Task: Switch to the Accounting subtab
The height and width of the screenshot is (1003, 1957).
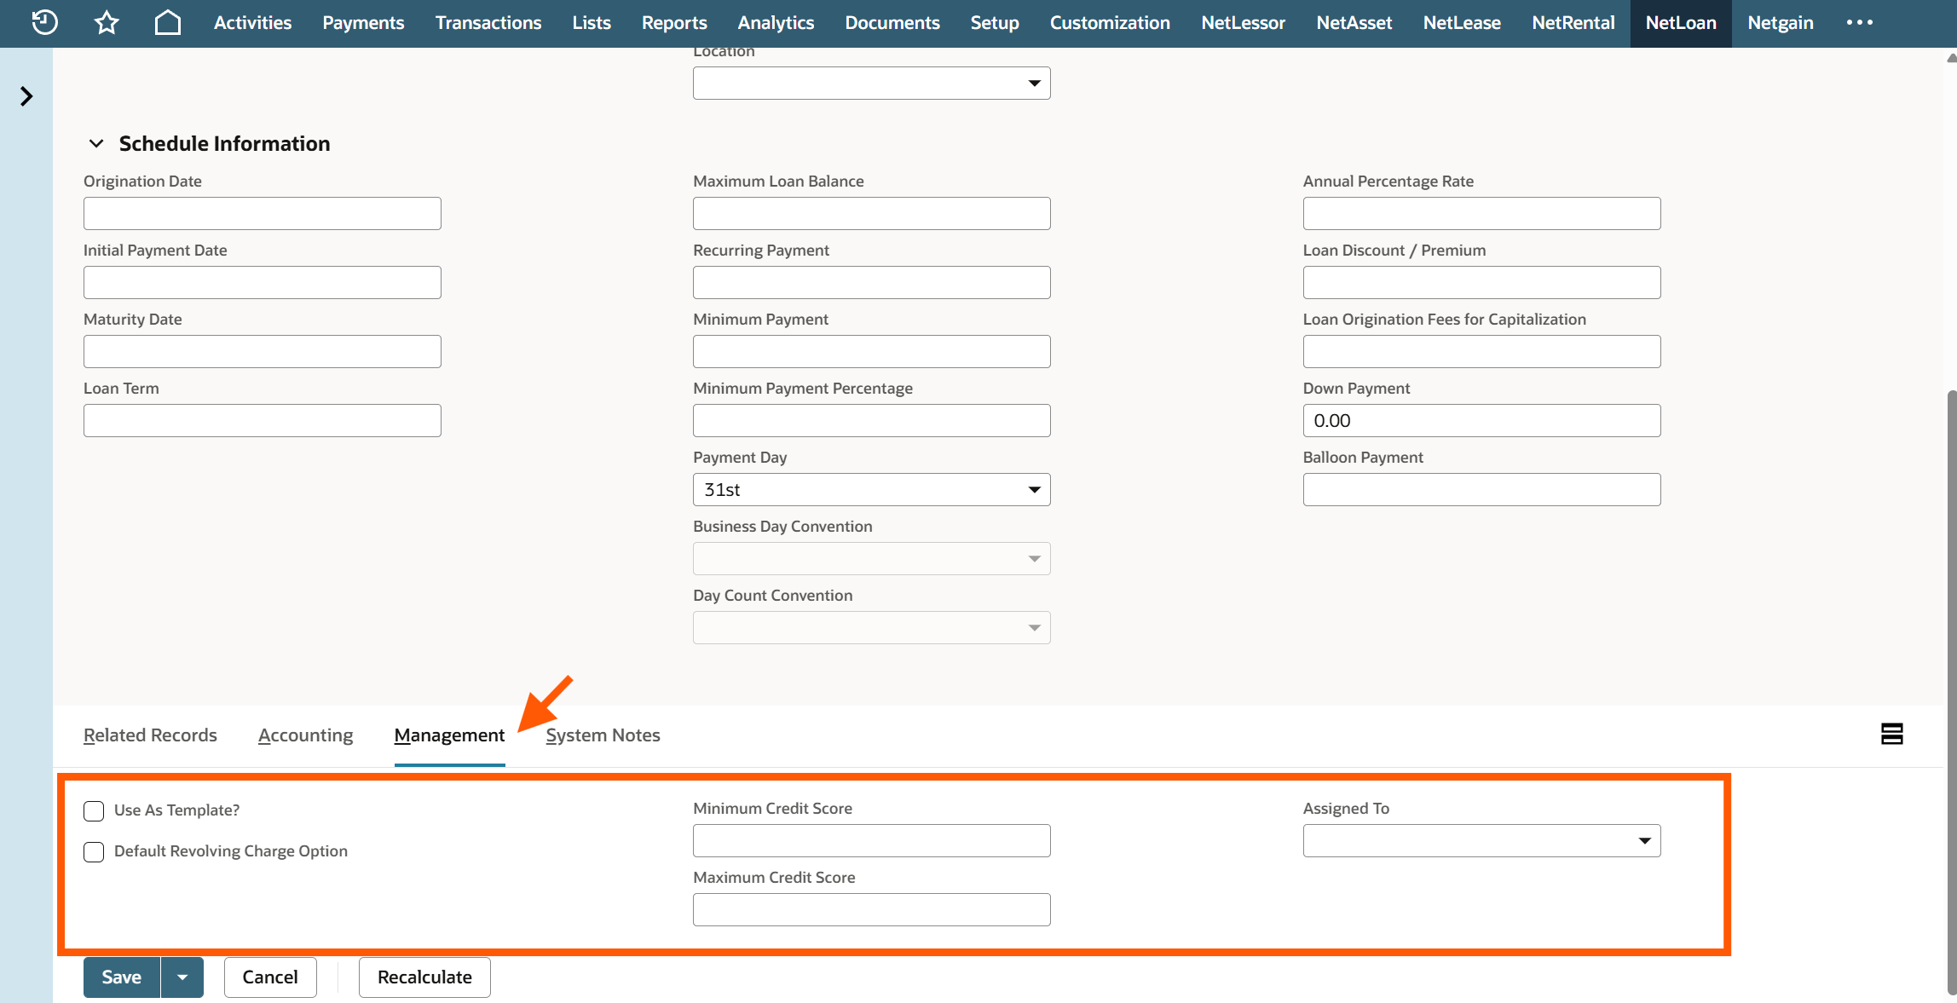Action: (x=305, y=735)
